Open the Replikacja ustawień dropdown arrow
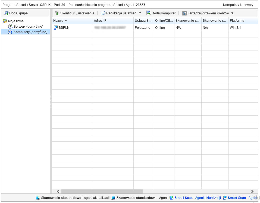This screenshot has height=203, width=260. coord(140,13)
